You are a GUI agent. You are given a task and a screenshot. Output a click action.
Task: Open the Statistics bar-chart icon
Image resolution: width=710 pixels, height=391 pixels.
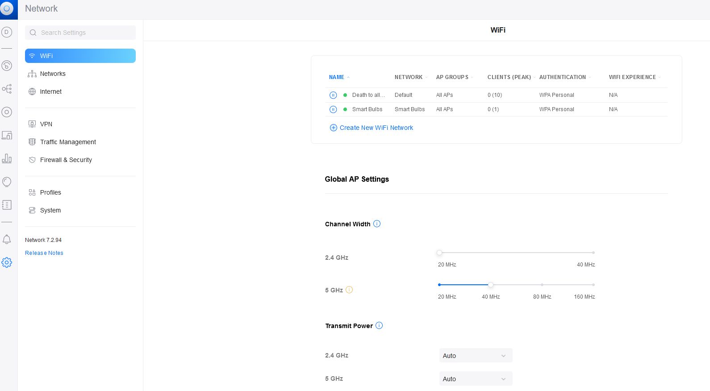click(x=7, y=158)
